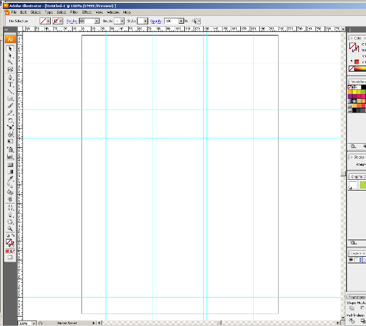Open Fill color dropdown in control bar
This screenshot has width=366, height=326.
click(48, 21)
